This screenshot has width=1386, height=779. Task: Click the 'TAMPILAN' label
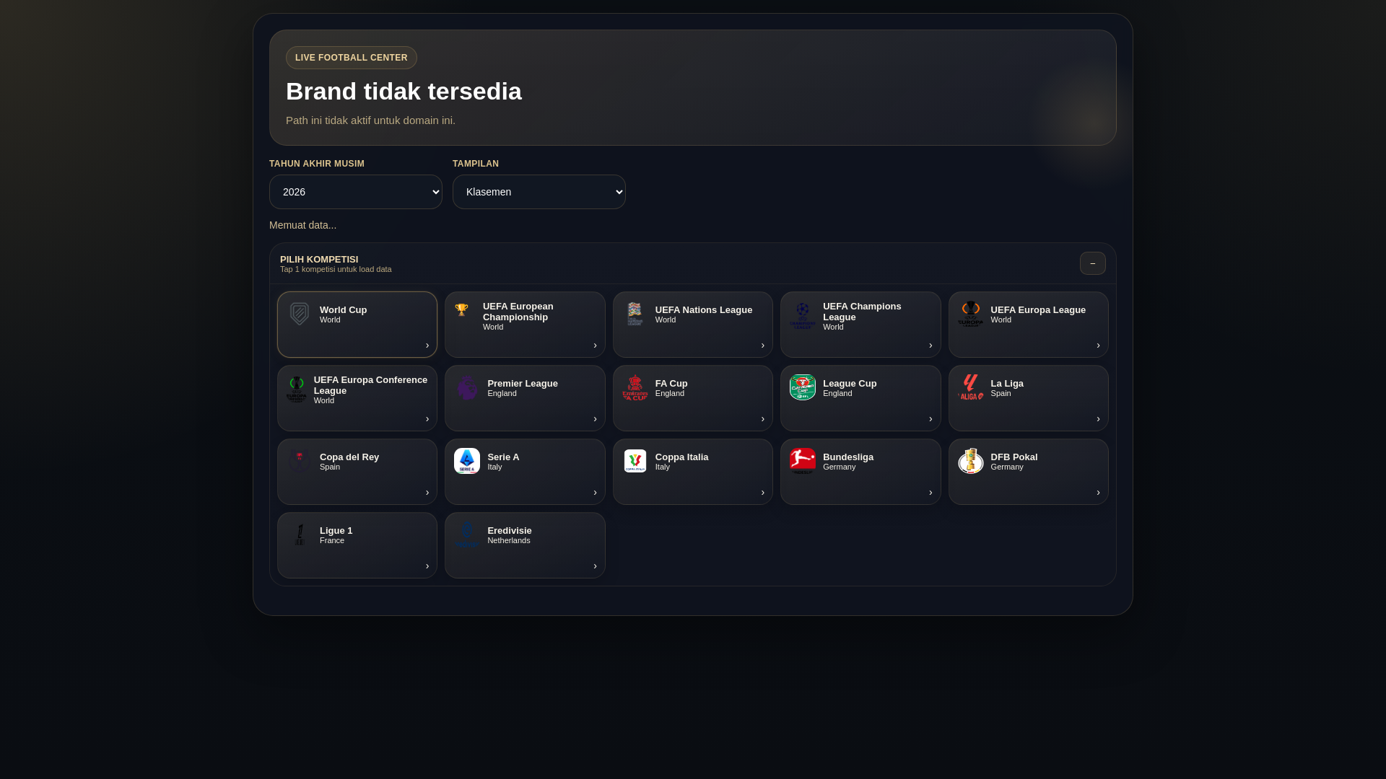coord(476,164)
